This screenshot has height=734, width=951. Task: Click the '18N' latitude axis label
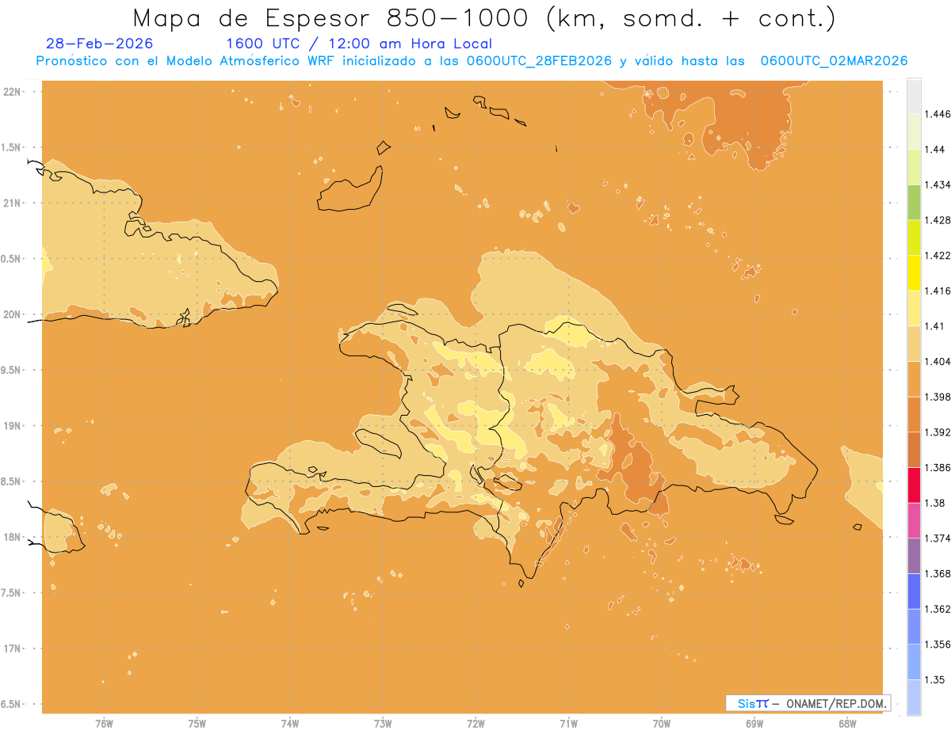click(13, 537)
